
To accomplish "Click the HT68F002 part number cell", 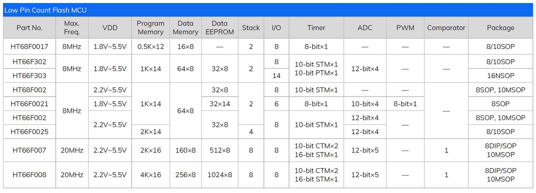I will coord(29,90).
